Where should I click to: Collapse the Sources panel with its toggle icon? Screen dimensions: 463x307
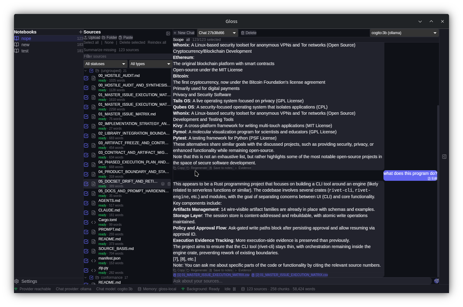click(168, 33)
